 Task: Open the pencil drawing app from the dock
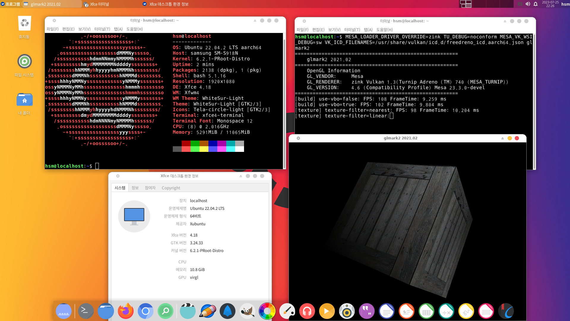pos(208,311)
